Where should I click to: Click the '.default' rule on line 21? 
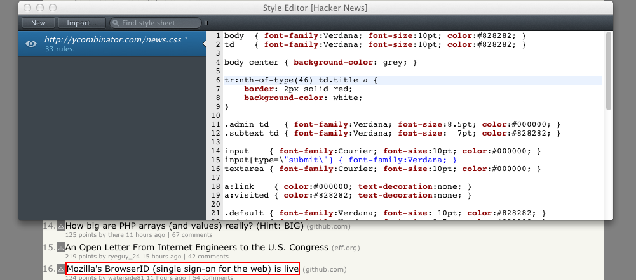[385, 213]
